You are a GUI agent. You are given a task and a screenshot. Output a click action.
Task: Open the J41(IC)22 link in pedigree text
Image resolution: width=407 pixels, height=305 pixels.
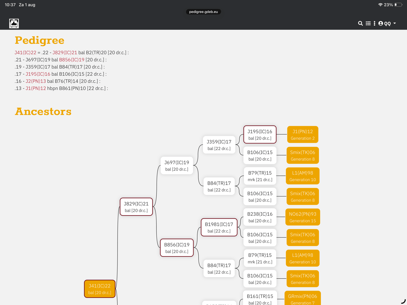tap(25, 53)
